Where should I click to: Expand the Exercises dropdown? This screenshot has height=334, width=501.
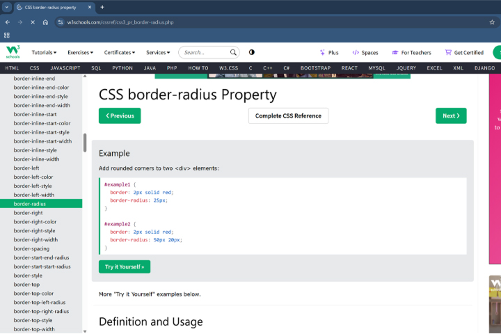(x=80, y=52)
